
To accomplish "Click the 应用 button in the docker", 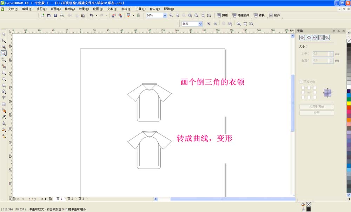I will [x=317, y=112].
